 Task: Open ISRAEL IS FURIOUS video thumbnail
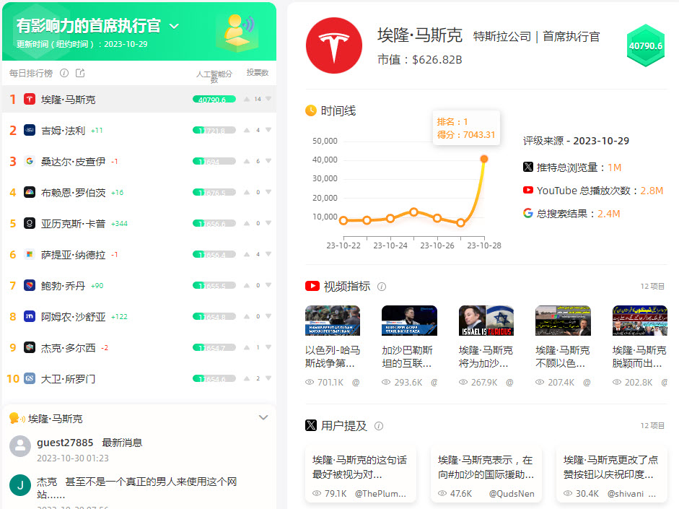pyautogui.click(x=486, y=321)
